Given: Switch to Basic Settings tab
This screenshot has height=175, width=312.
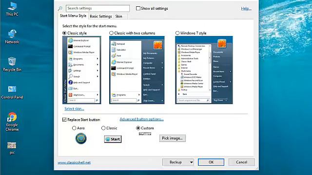Looking at the screenshot, I should (x=101, y=17).
